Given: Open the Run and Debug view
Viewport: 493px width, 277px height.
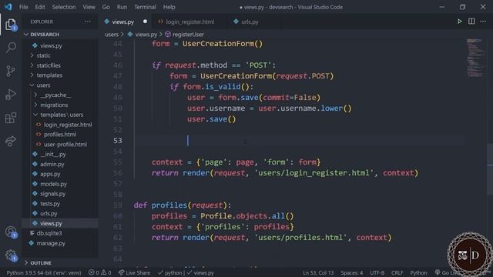Looking at the screenshot, I should coord(10,94).
